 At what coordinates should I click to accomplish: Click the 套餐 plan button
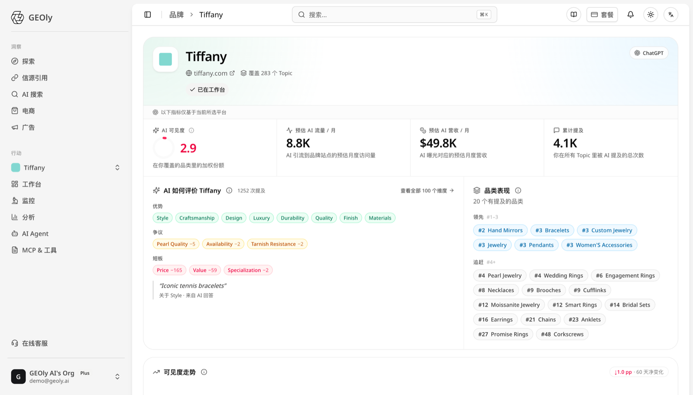coord(602,15)
